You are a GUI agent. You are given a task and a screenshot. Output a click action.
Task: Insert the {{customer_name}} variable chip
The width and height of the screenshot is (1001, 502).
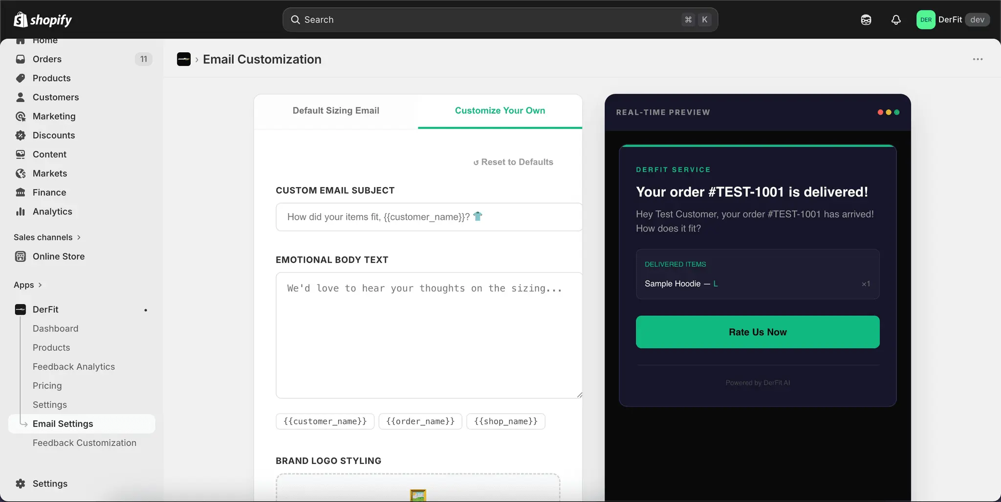[x=325, y=421]
